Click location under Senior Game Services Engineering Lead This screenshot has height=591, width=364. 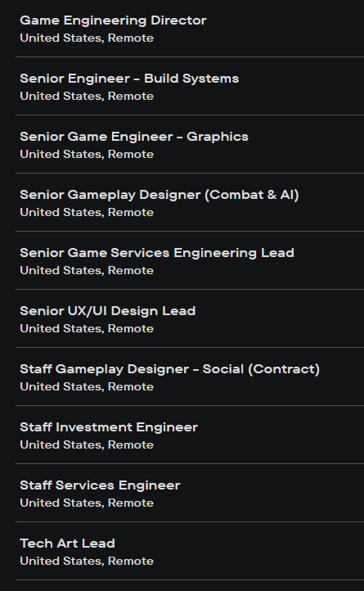[87, 270]
